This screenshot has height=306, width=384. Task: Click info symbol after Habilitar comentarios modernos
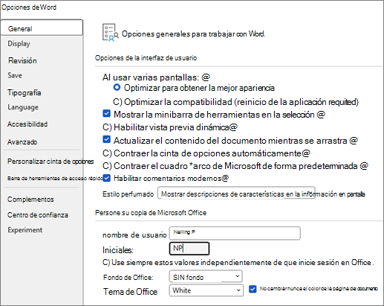tap(225, 178)
